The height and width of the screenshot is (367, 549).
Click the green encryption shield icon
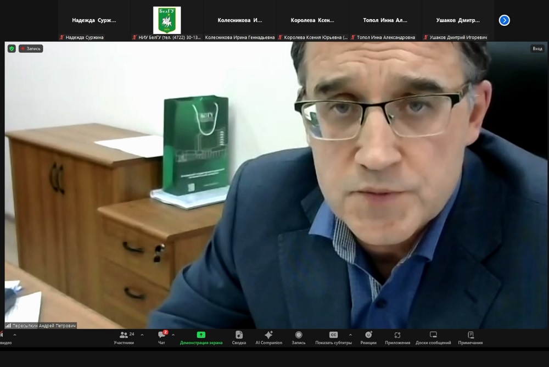12,48
